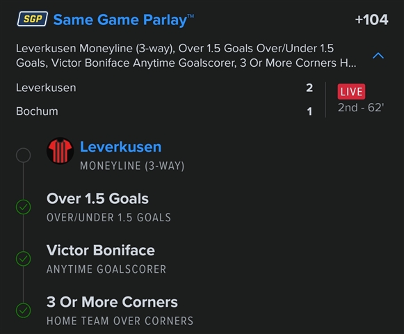
Task: Click the truncated parlay legs summary text
Action: coord(186,56)
